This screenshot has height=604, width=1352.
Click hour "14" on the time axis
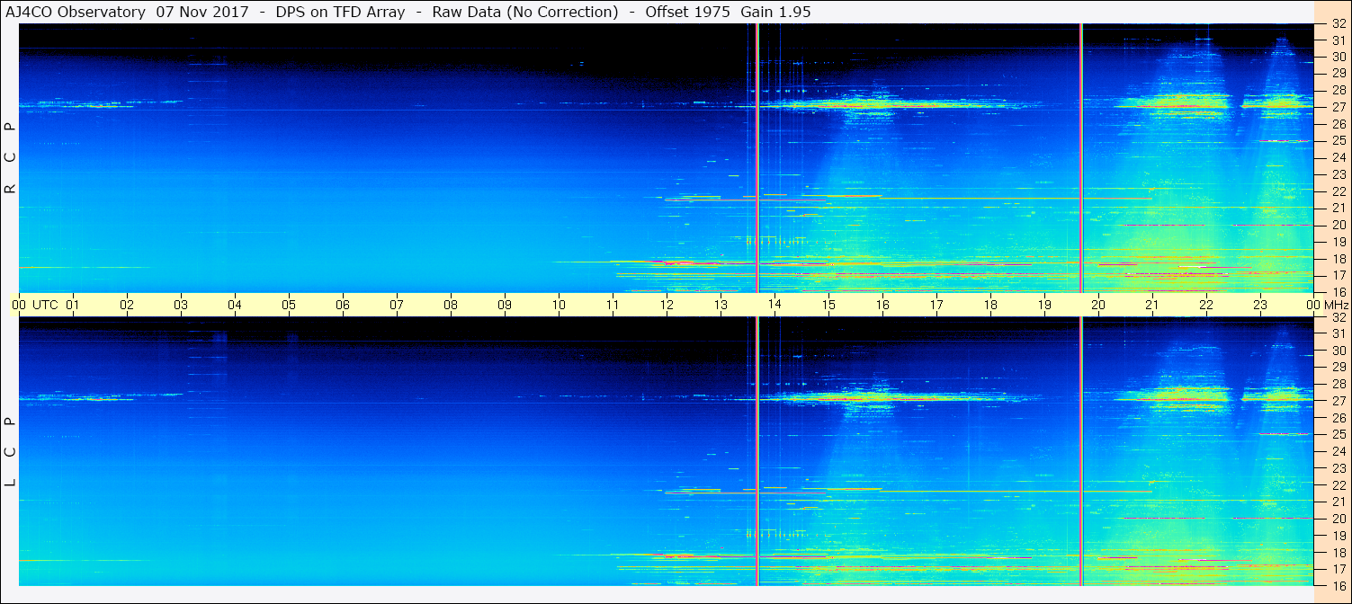[x=774, y=305]
